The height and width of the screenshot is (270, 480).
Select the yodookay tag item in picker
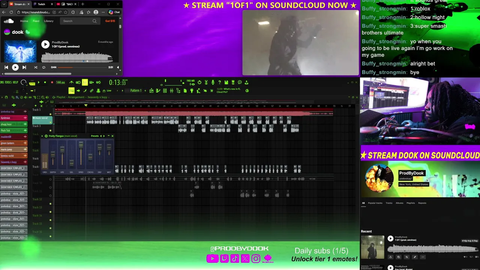click(13, 111)
